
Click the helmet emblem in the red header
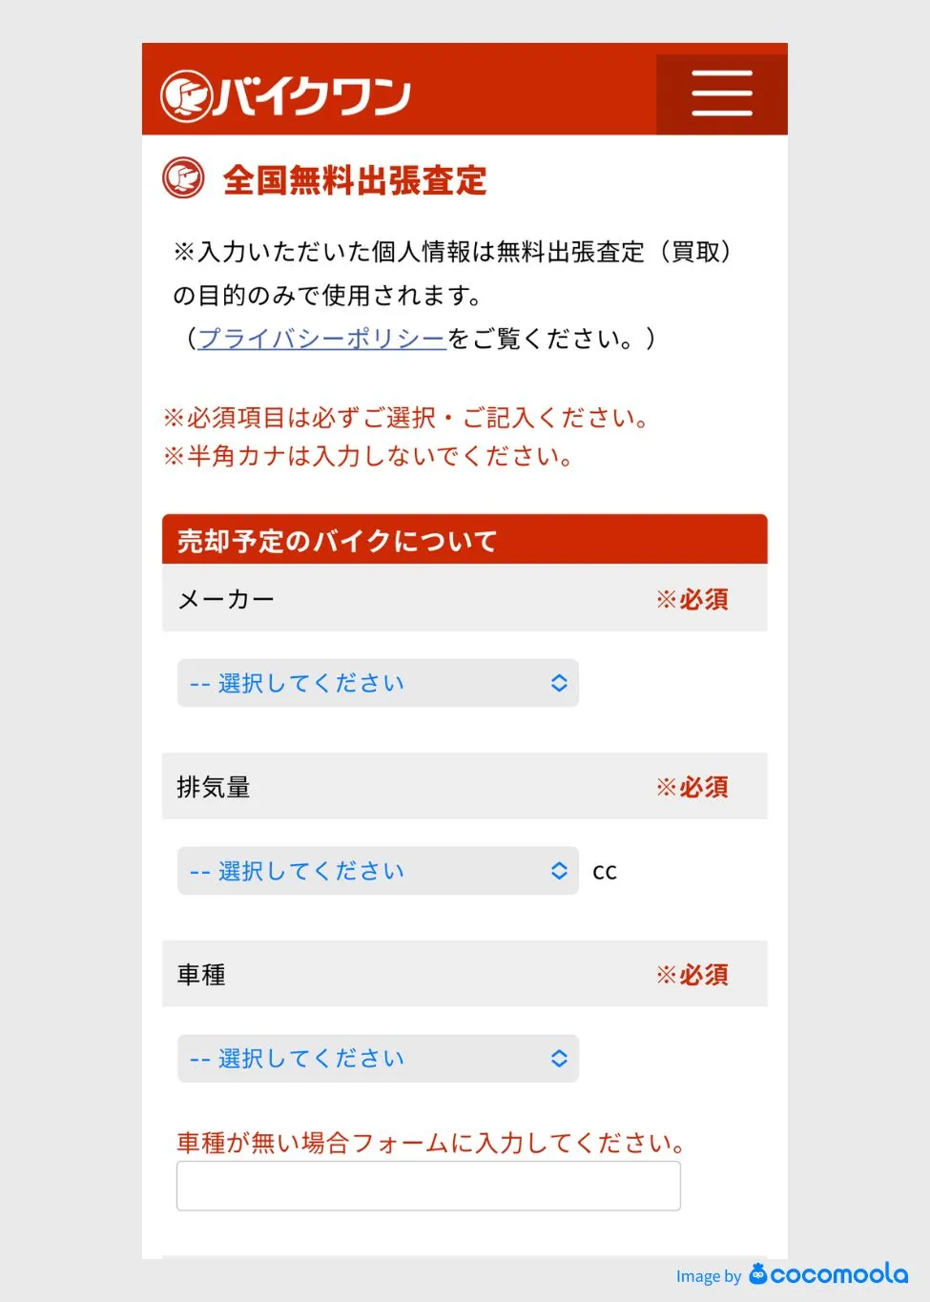click(x=184, y=96)
